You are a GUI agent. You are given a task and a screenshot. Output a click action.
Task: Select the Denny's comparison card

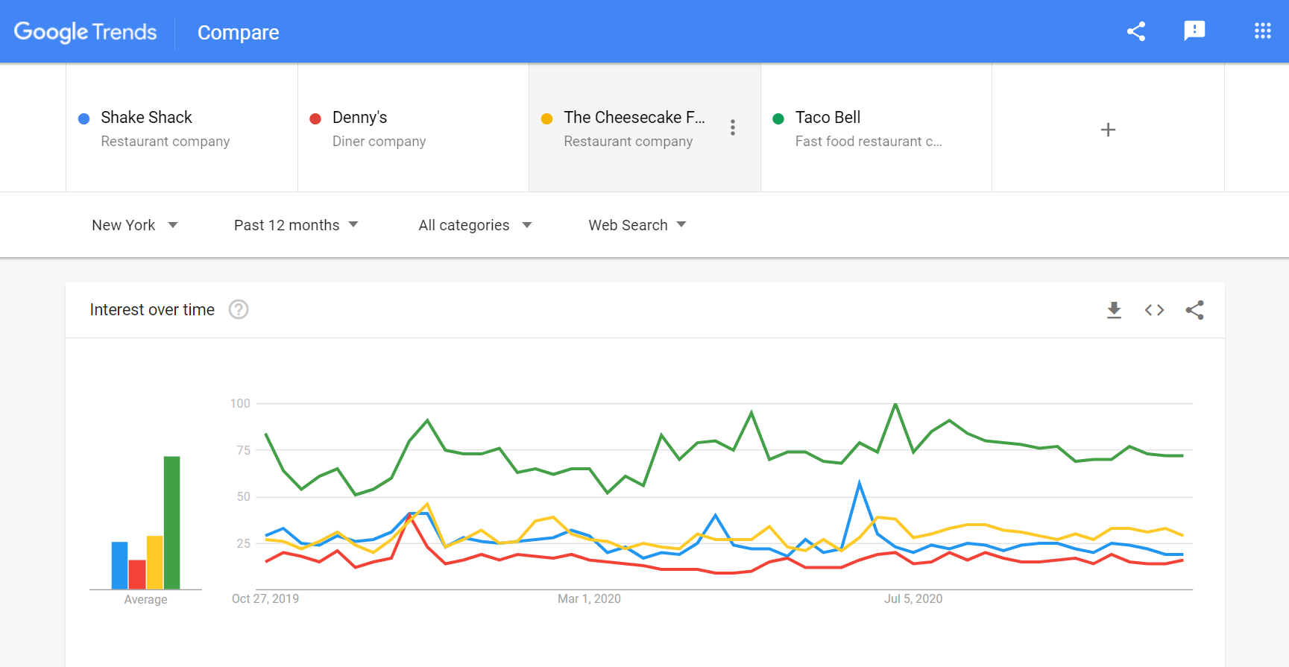pos(412,127)
